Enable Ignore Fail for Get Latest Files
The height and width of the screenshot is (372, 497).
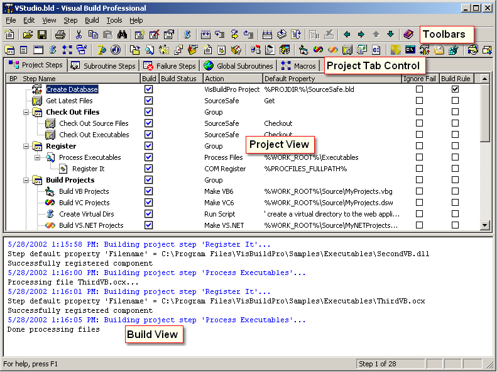[x=419, y=101]
